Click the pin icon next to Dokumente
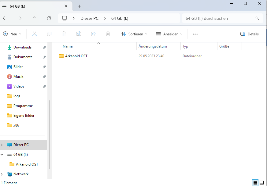The width and height of the screenshot is (267, 186). coord(44,57)
